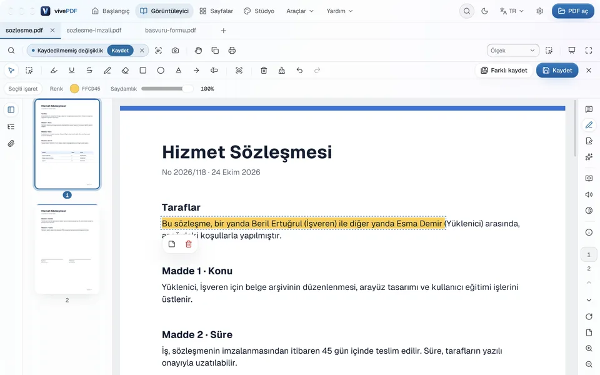
Task: Click the text recognition scan icon
Action: (x=158, y=51)
